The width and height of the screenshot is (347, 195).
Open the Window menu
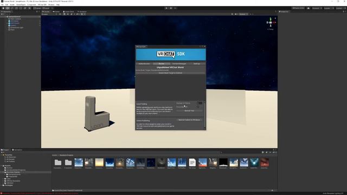[51, 5]
